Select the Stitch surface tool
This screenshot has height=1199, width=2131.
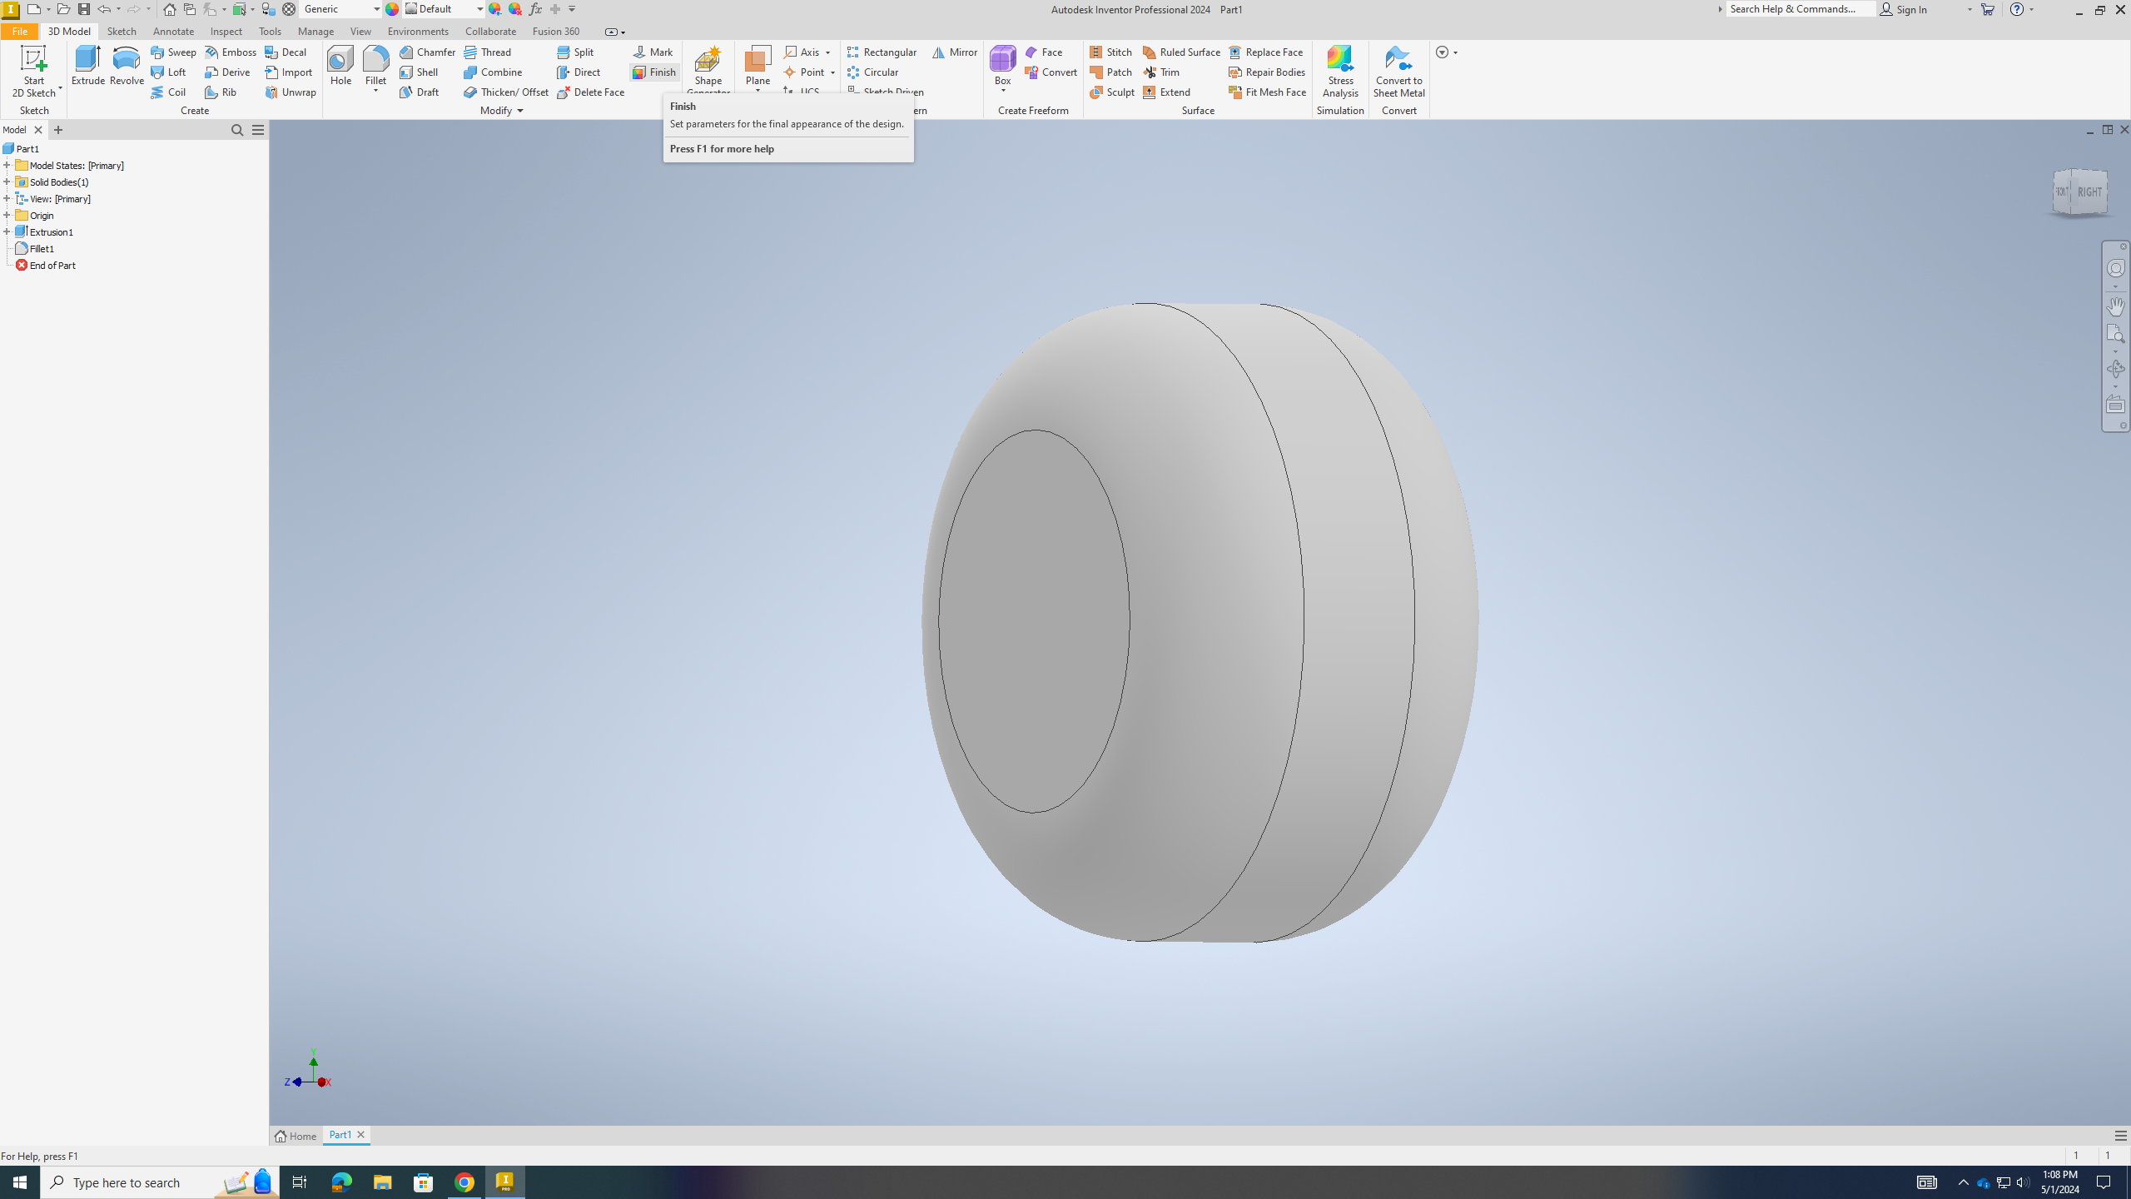tap(1110, 52)
